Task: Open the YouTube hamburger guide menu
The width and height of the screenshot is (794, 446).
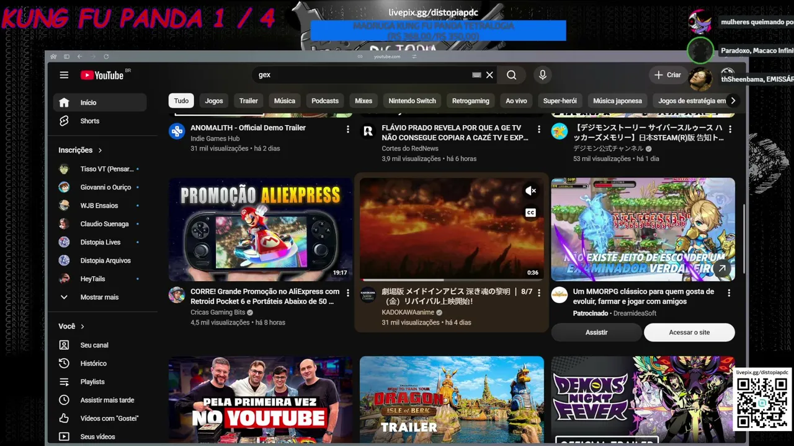Action: click(64, 75)
